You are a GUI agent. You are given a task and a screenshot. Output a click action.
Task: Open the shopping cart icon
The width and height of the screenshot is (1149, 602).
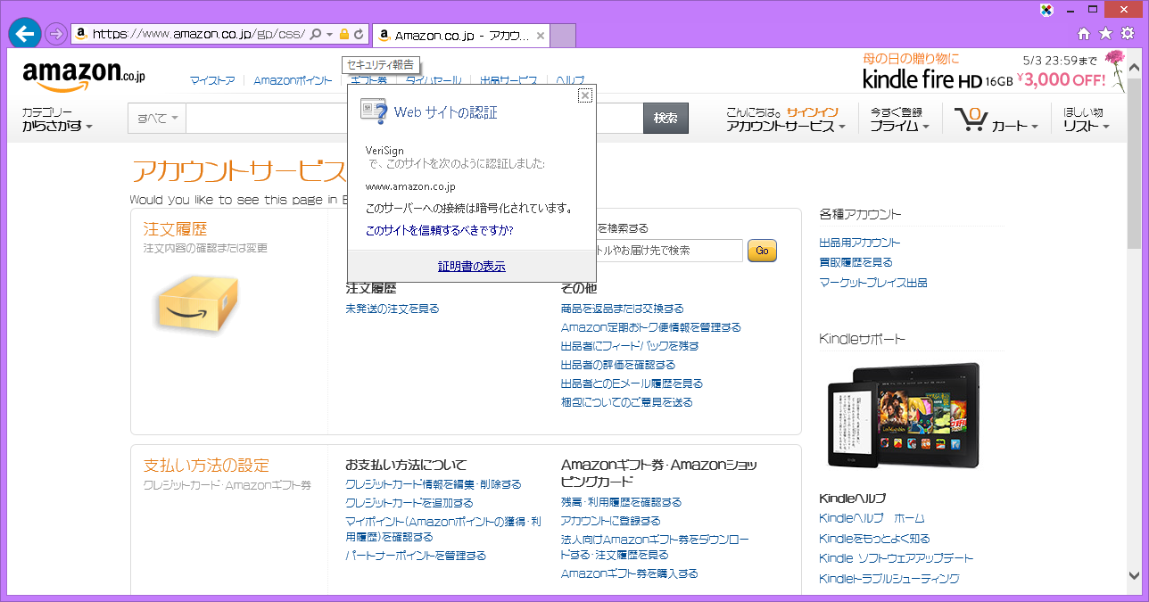[x=970, y=120]
